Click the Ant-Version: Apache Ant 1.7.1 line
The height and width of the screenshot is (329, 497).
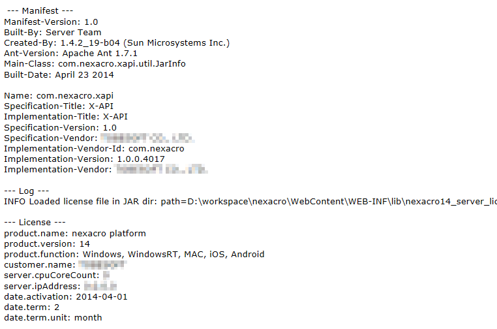(70, 53)
